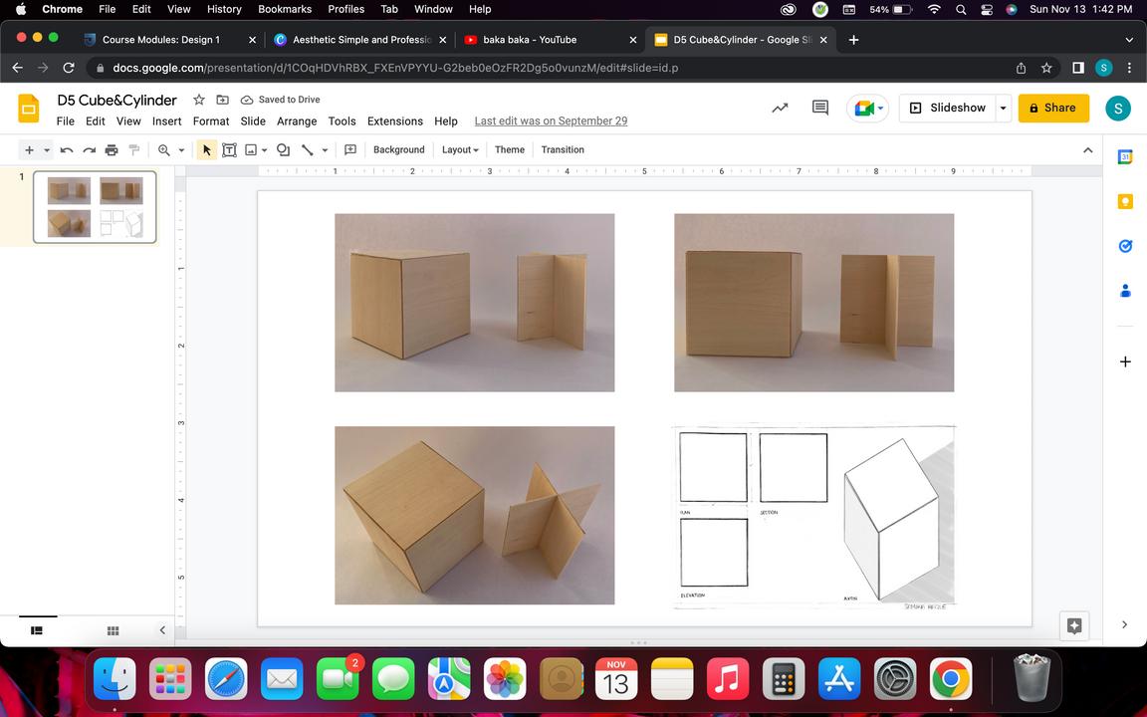Click the print icon
This screenshot has height=717, width=1147.
pyautogui.click(x=112, y=150)
